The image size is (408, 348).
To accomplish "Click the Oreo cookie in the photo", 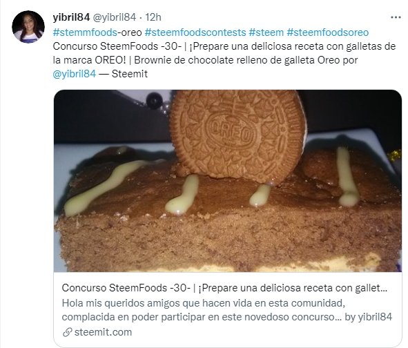I will pyautogui.click(x=238, y=135).
